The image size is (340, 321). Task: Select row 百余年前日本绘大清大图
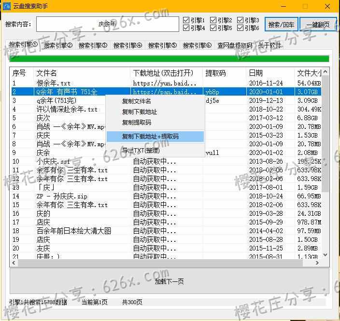(166, 231)
